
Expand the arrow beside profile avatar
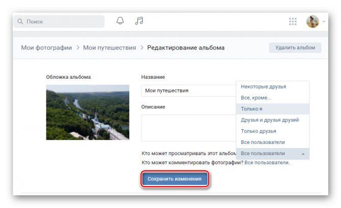click(x=324, y=21)
